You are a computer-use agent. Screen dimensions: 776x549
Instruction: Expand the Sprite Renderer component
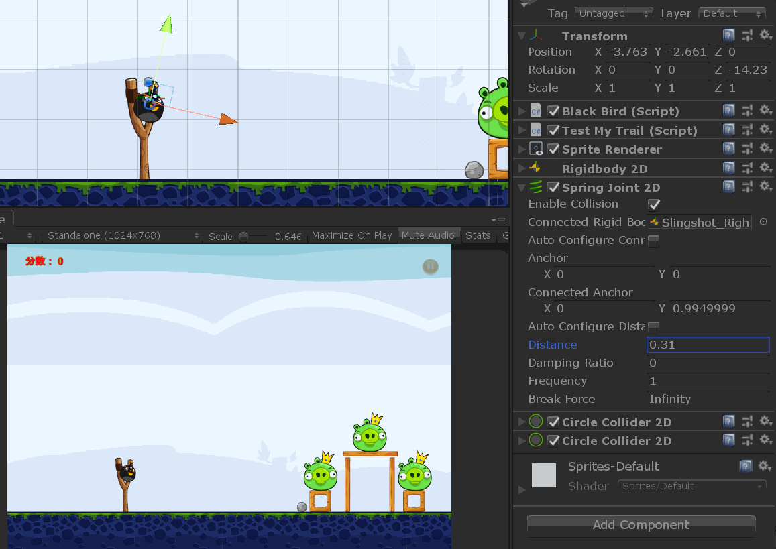coord(522,149)
